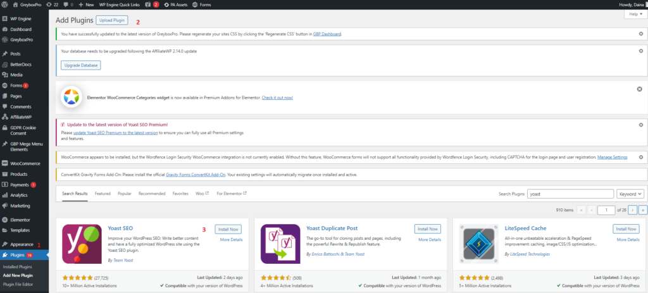Open Plugin File Editor submenu

tap(18, 284)
